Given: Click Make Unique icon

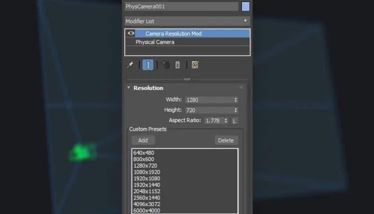Looking at the screenshot, I should (166, 65).
